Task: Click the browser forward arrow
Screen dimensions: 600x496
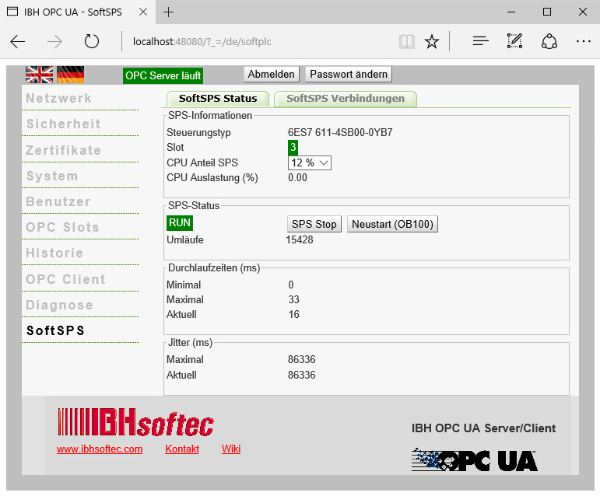Action: point(54,41)
